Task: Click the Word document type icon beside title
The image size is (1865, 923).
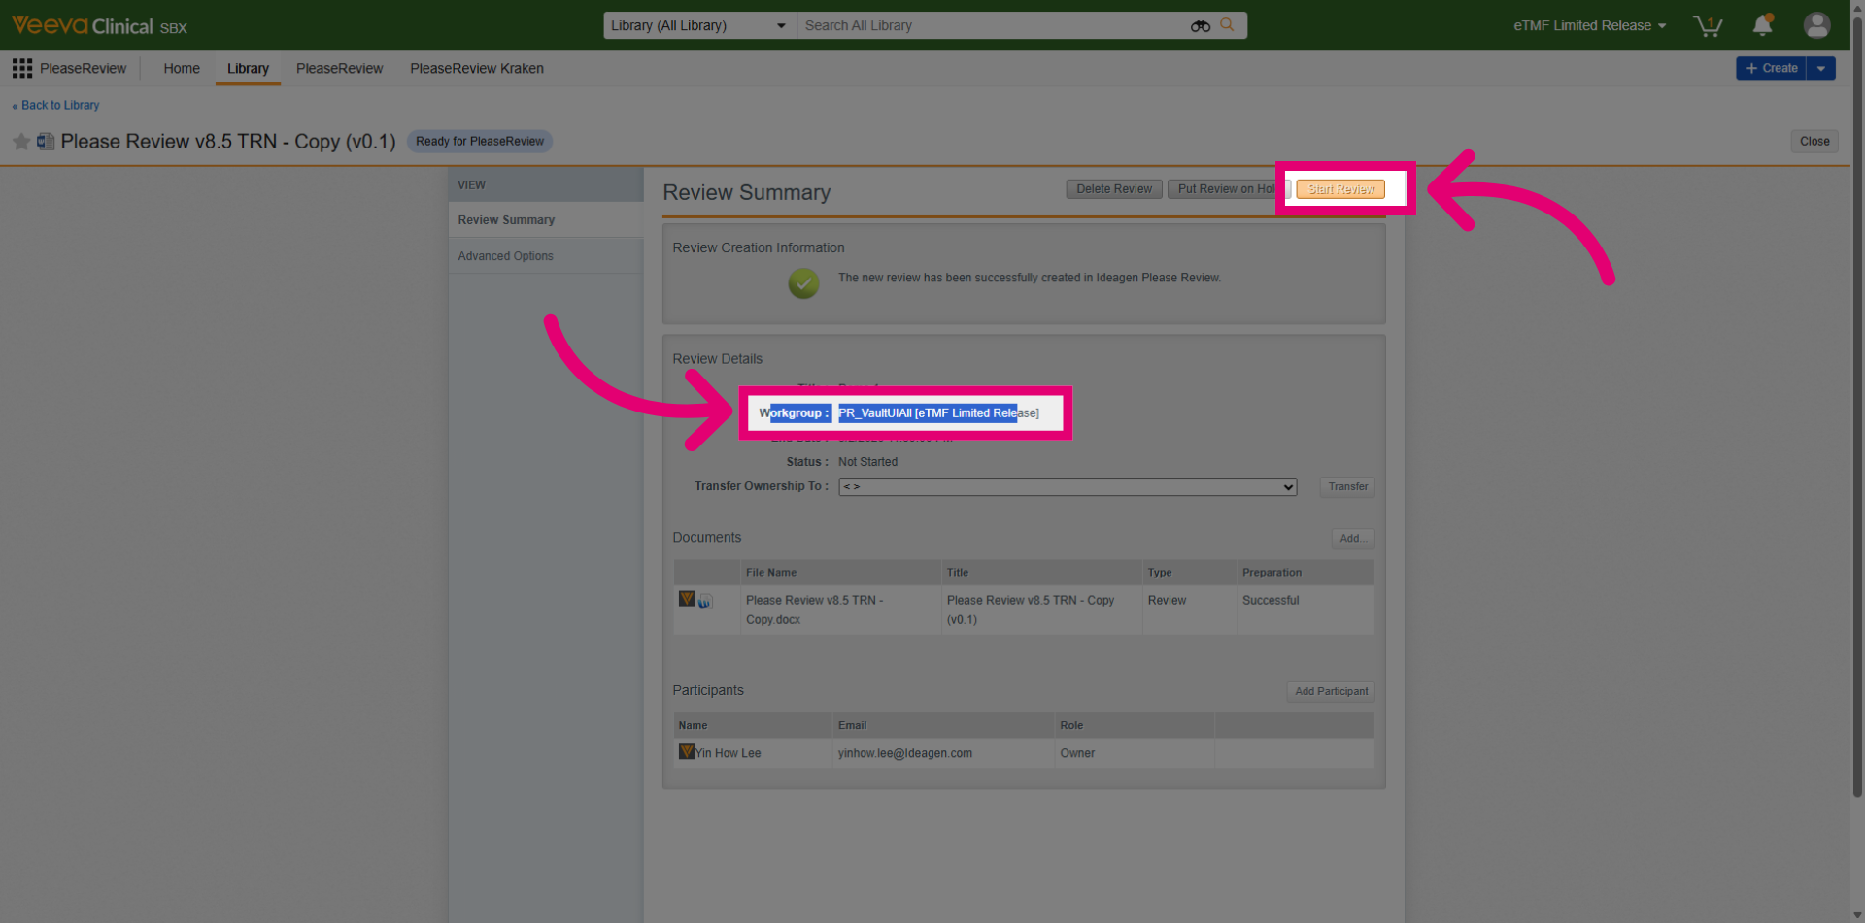Action: (45, 142)
